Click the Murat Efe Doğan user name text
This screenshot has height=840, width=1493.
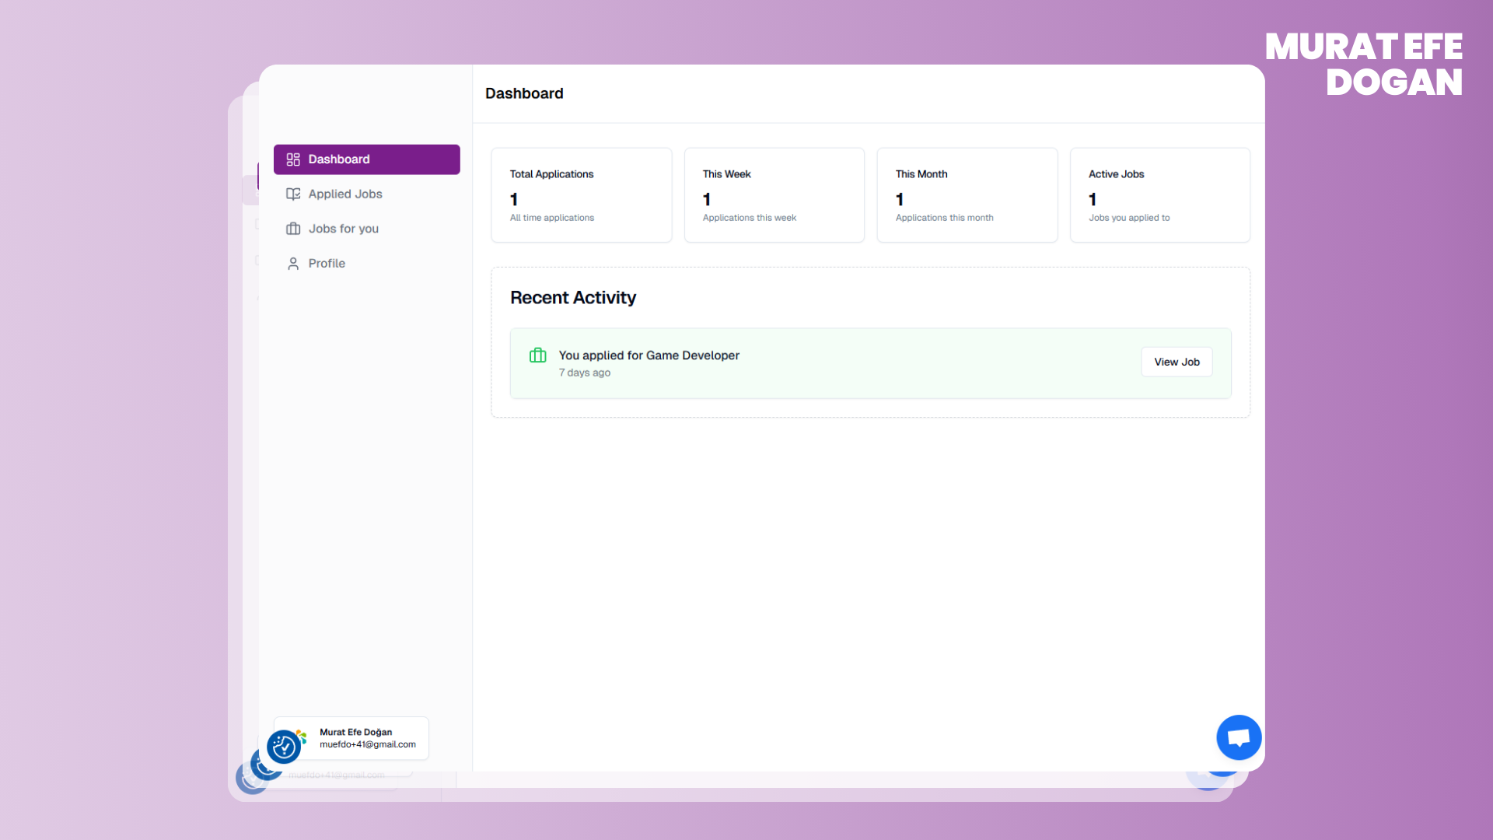coord(356,732)
